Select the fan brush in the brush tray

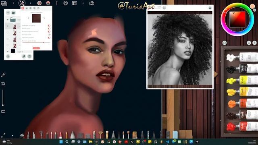(100, 135)
